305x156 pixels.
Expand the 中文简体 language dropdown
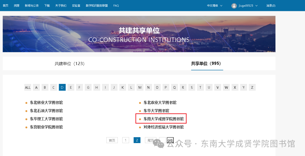[x=215, y=6]
